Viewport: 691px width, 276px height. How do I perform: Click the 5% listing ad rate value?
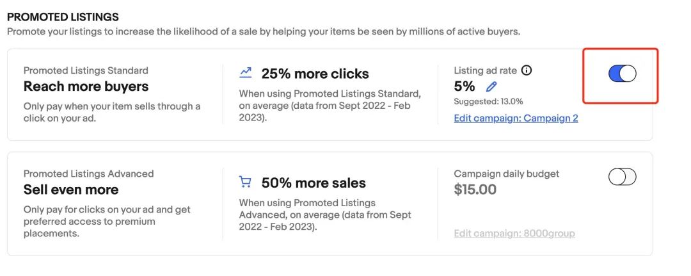click(x=465, y=86)
